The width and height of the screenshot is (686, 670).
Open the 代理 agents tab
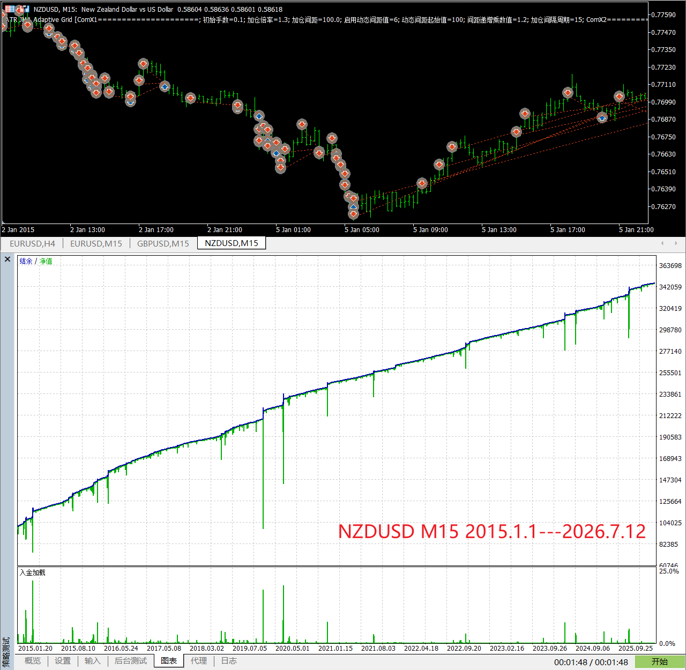(x=199, y=661)
